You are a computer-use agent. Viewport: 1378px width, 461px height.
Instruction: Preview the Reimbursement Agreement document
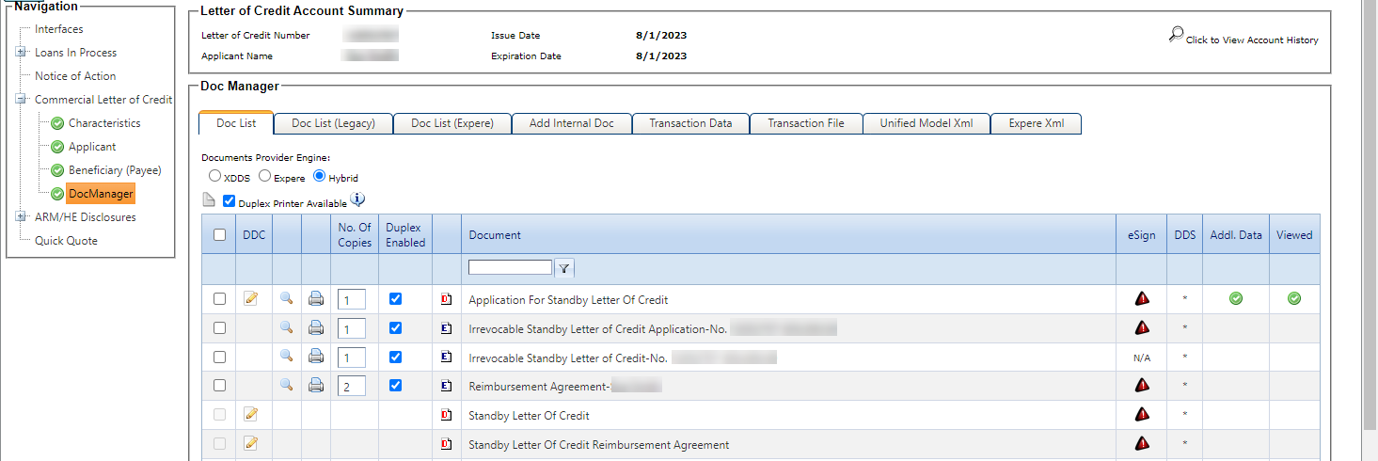286,385
